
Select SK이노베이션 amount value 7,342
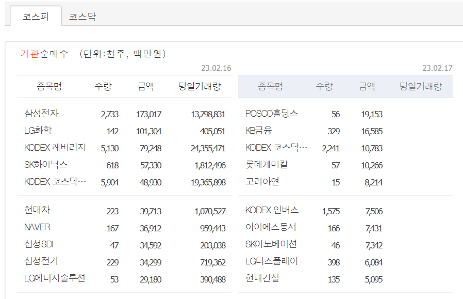[374, 245]
